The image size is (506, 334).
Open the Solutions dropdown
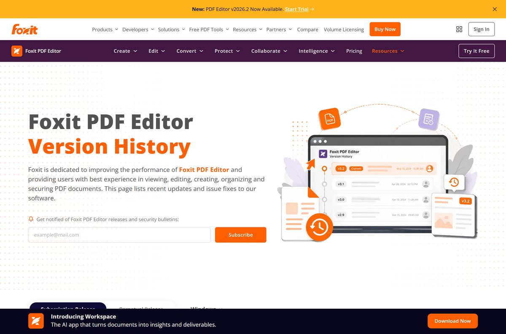coord(171,30)
